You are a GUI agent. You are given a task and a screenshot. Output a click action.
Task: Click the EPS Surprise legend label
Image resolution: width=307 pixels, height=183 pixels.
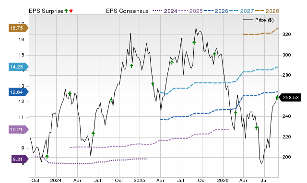coord(46,11)
